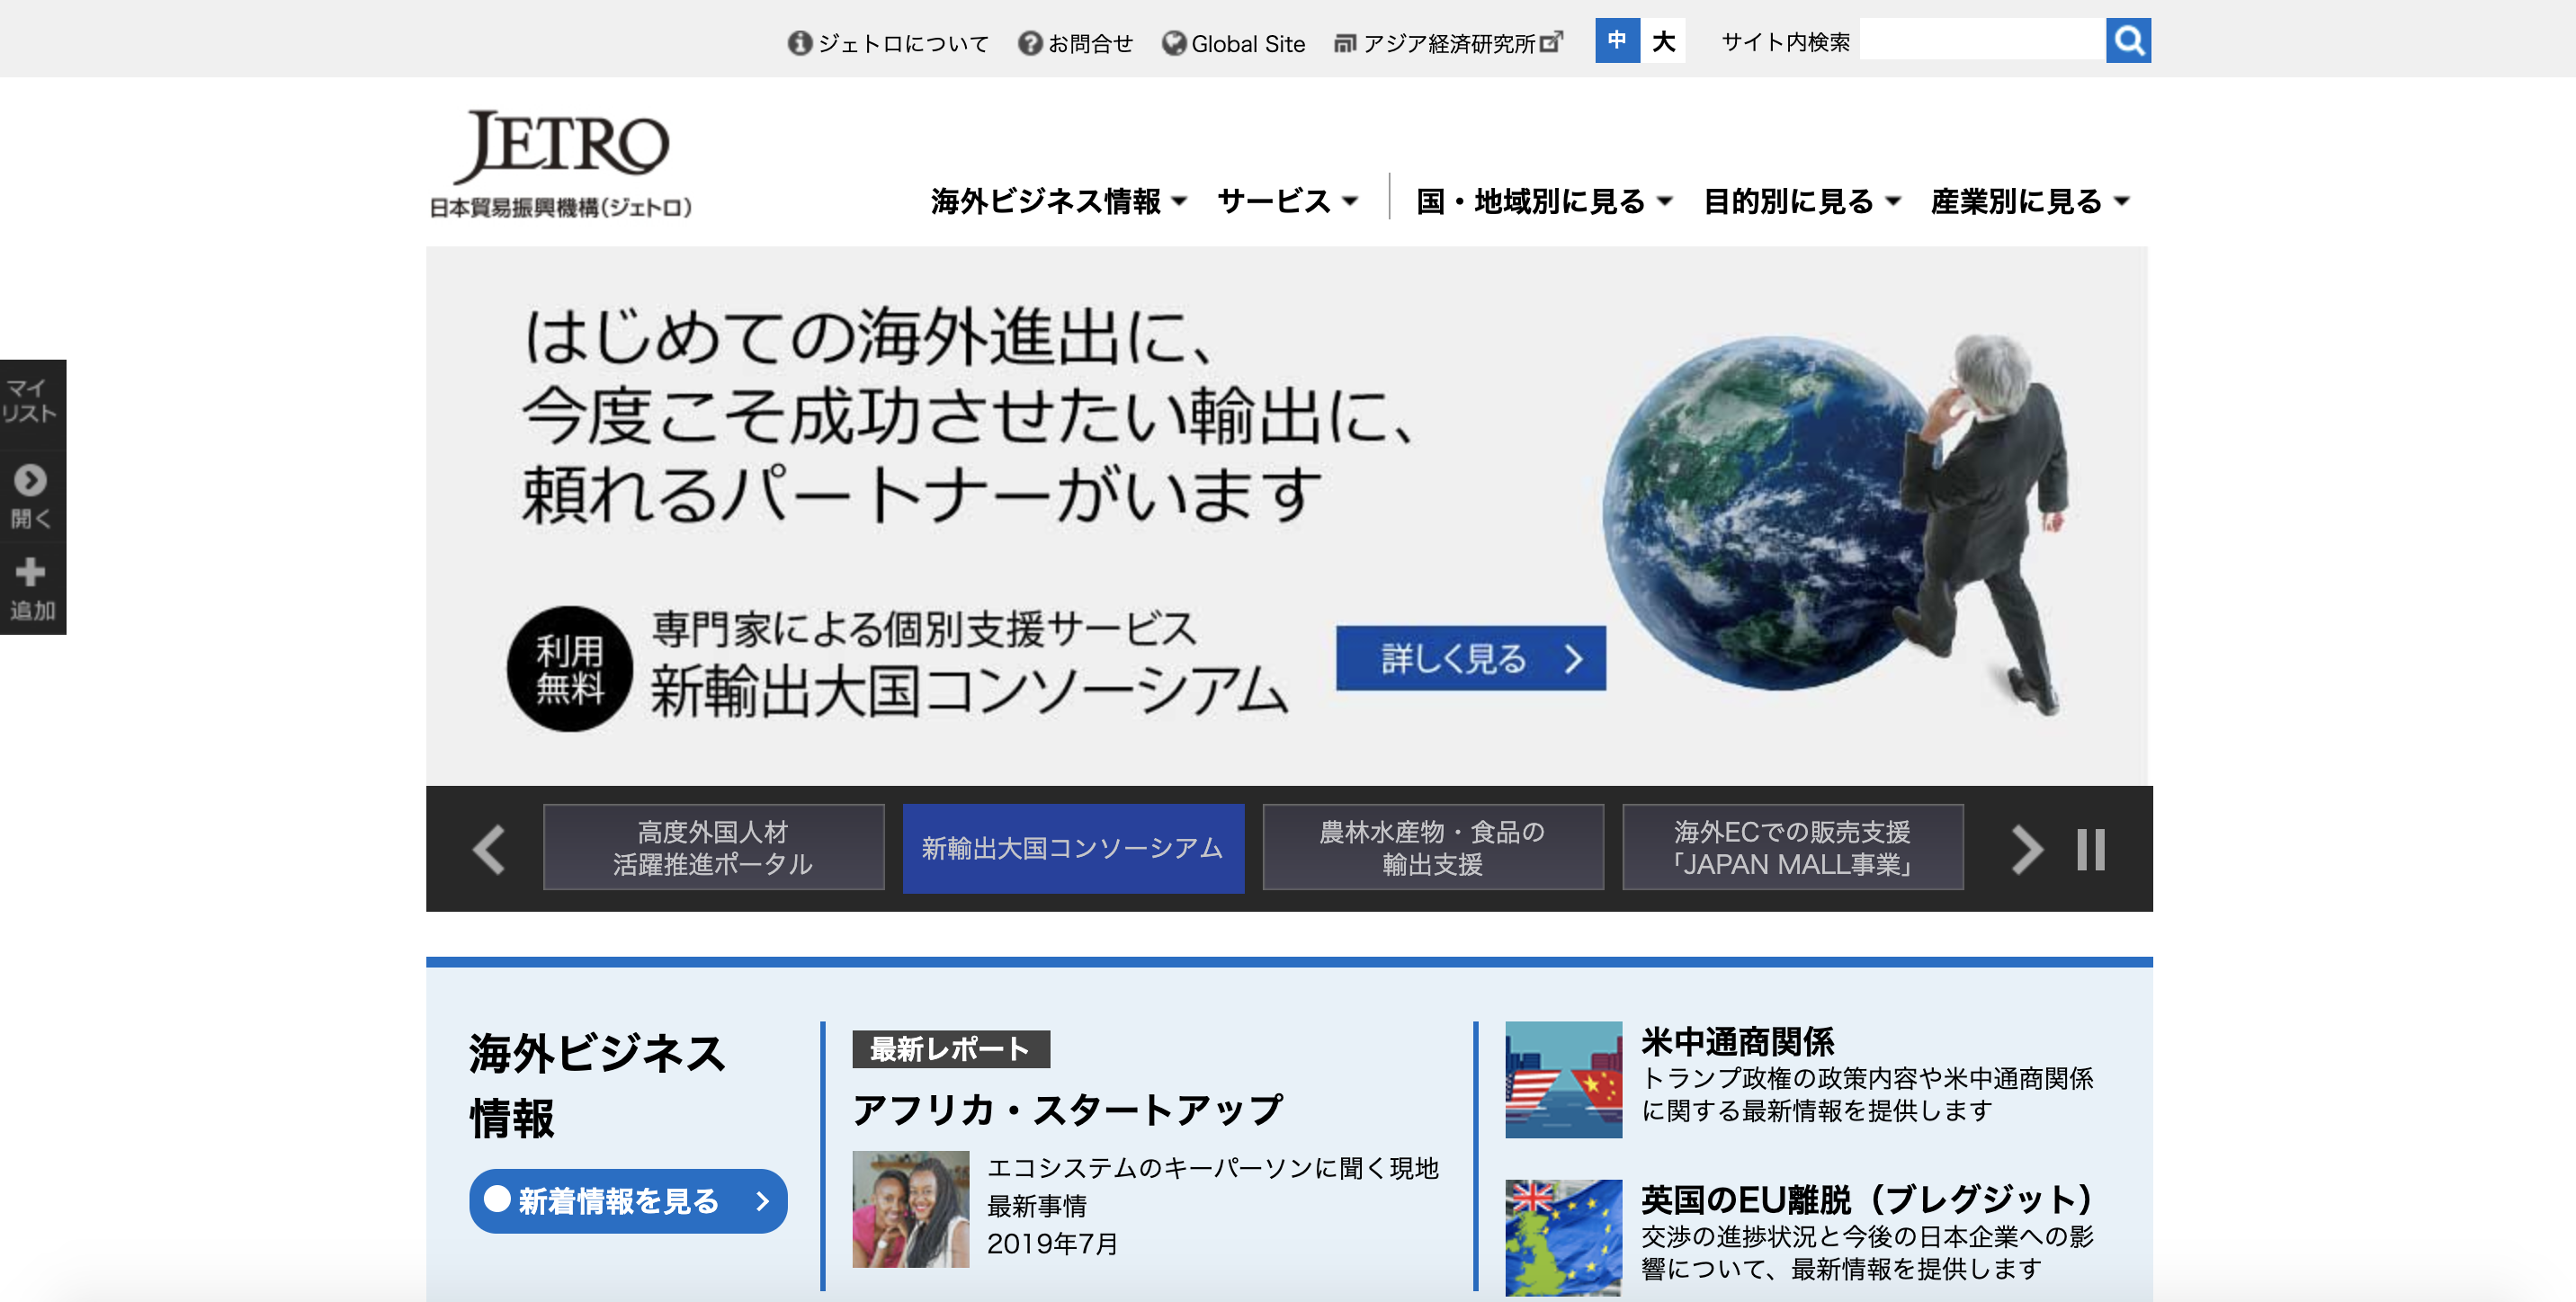Select 高度外国人材活躍推進ポータル slide tab
2576x1302 pixels.
point(713,847)
